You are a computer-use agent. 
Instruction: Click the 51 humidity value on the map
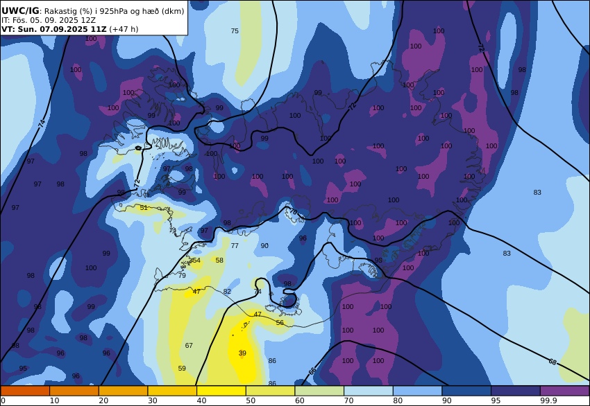tap(144, 207)
